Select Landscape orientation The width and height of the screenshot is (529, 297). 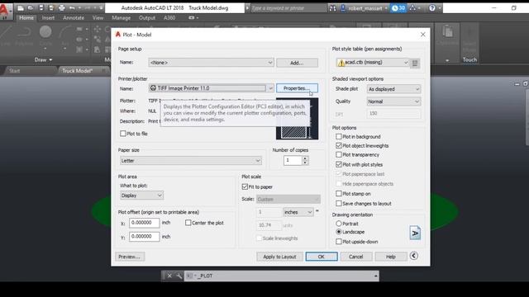[339, 232]
